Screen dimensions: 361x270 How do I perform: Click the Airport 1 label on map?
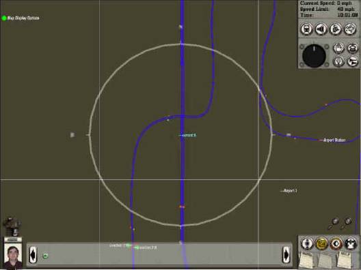coord(291,190)
